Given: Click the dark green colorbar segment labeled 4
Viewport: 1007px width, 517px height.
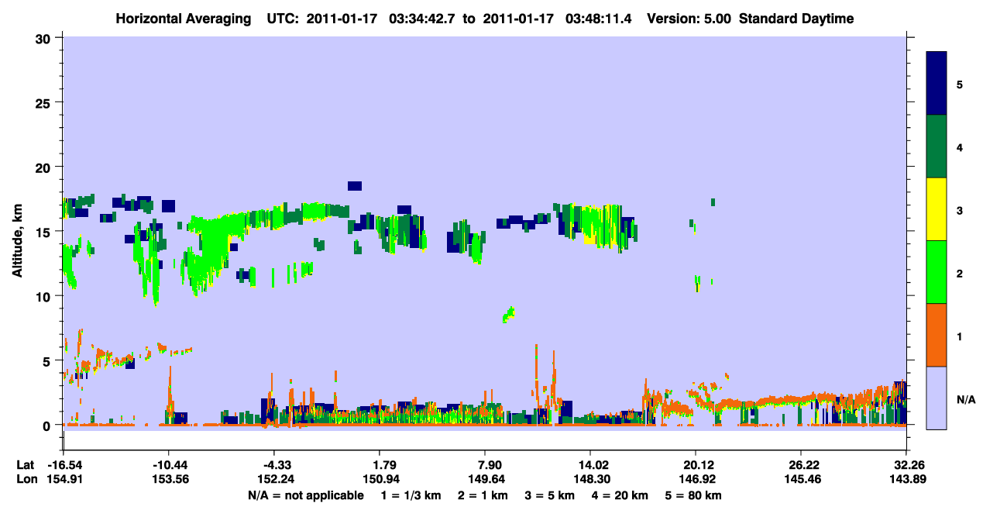Looking at the screenshot, I should click(x=937, y=146).
